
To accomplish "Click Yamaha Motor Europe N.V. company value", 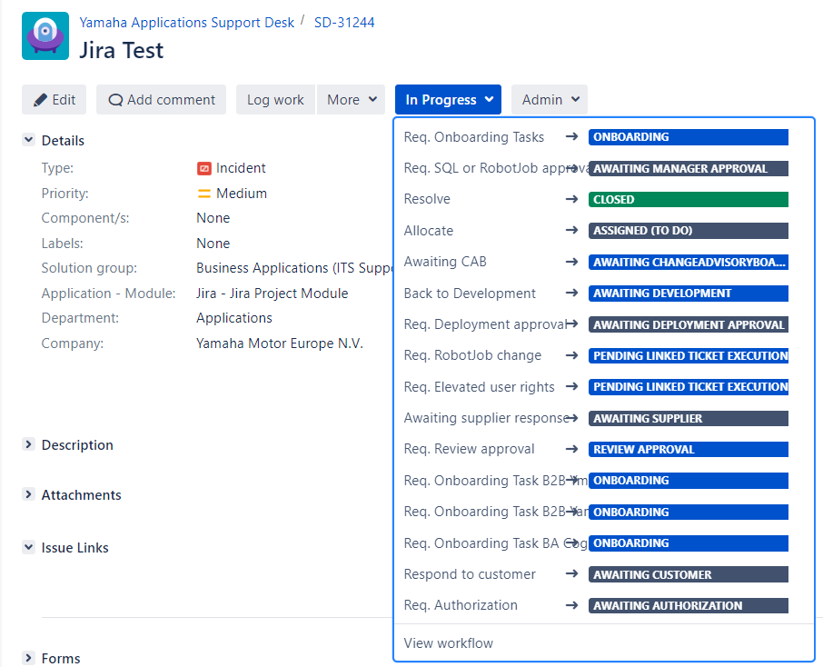I will [x=280, y=343].
